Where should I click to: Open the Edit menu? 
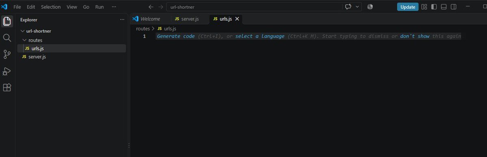[x=31, y=7]
